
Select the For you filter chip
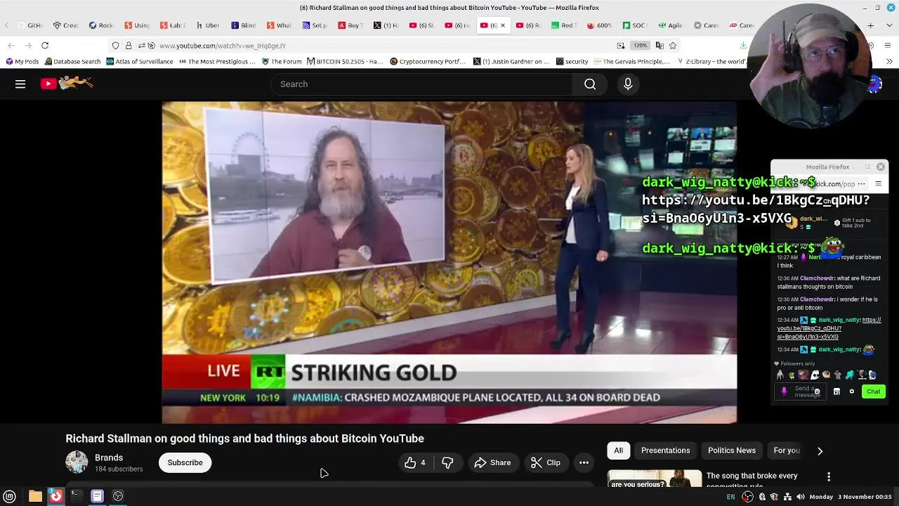(x=787, y=450)
